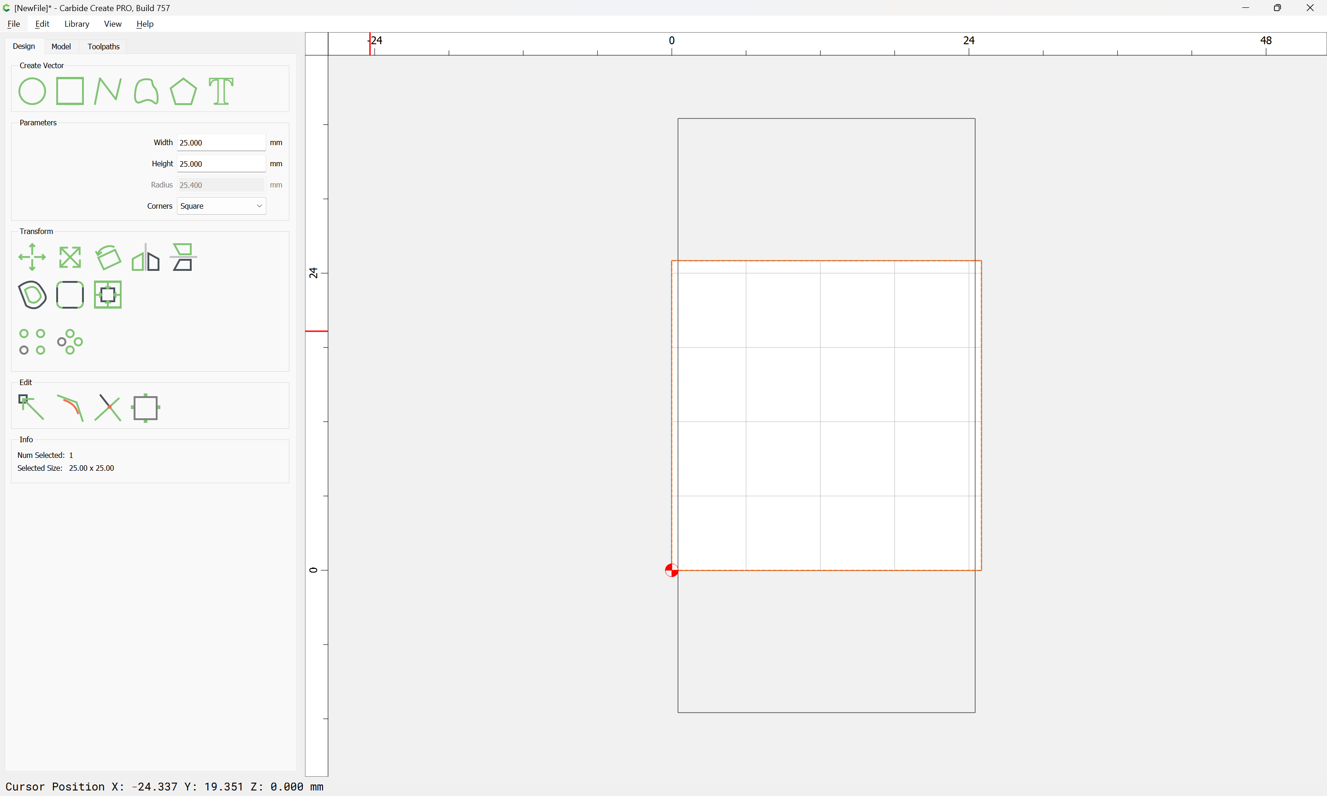Open the Circular array tool
Image resolution: width=1327 pixels, height=796 pixels.
point(70,342)
